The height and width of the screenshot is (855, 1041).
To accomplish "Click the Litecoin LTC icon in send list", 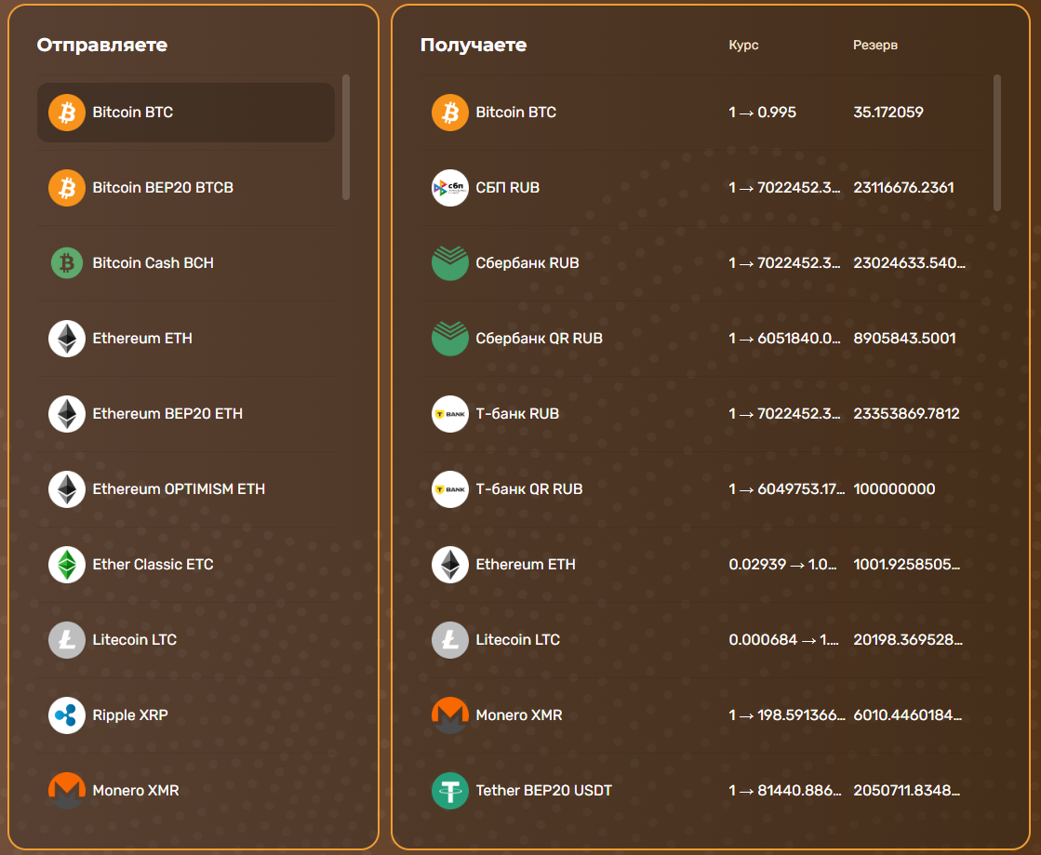I will click(67, 640).
